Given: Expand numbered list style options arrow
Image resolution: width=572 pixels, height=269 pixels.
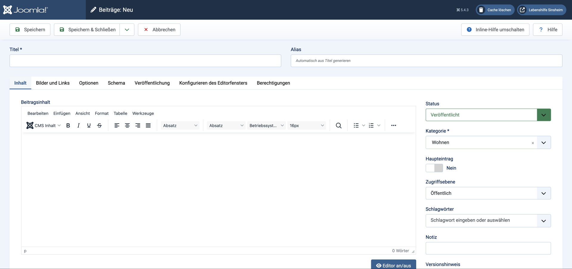Looking at the screenshot, I should [379, 125].
